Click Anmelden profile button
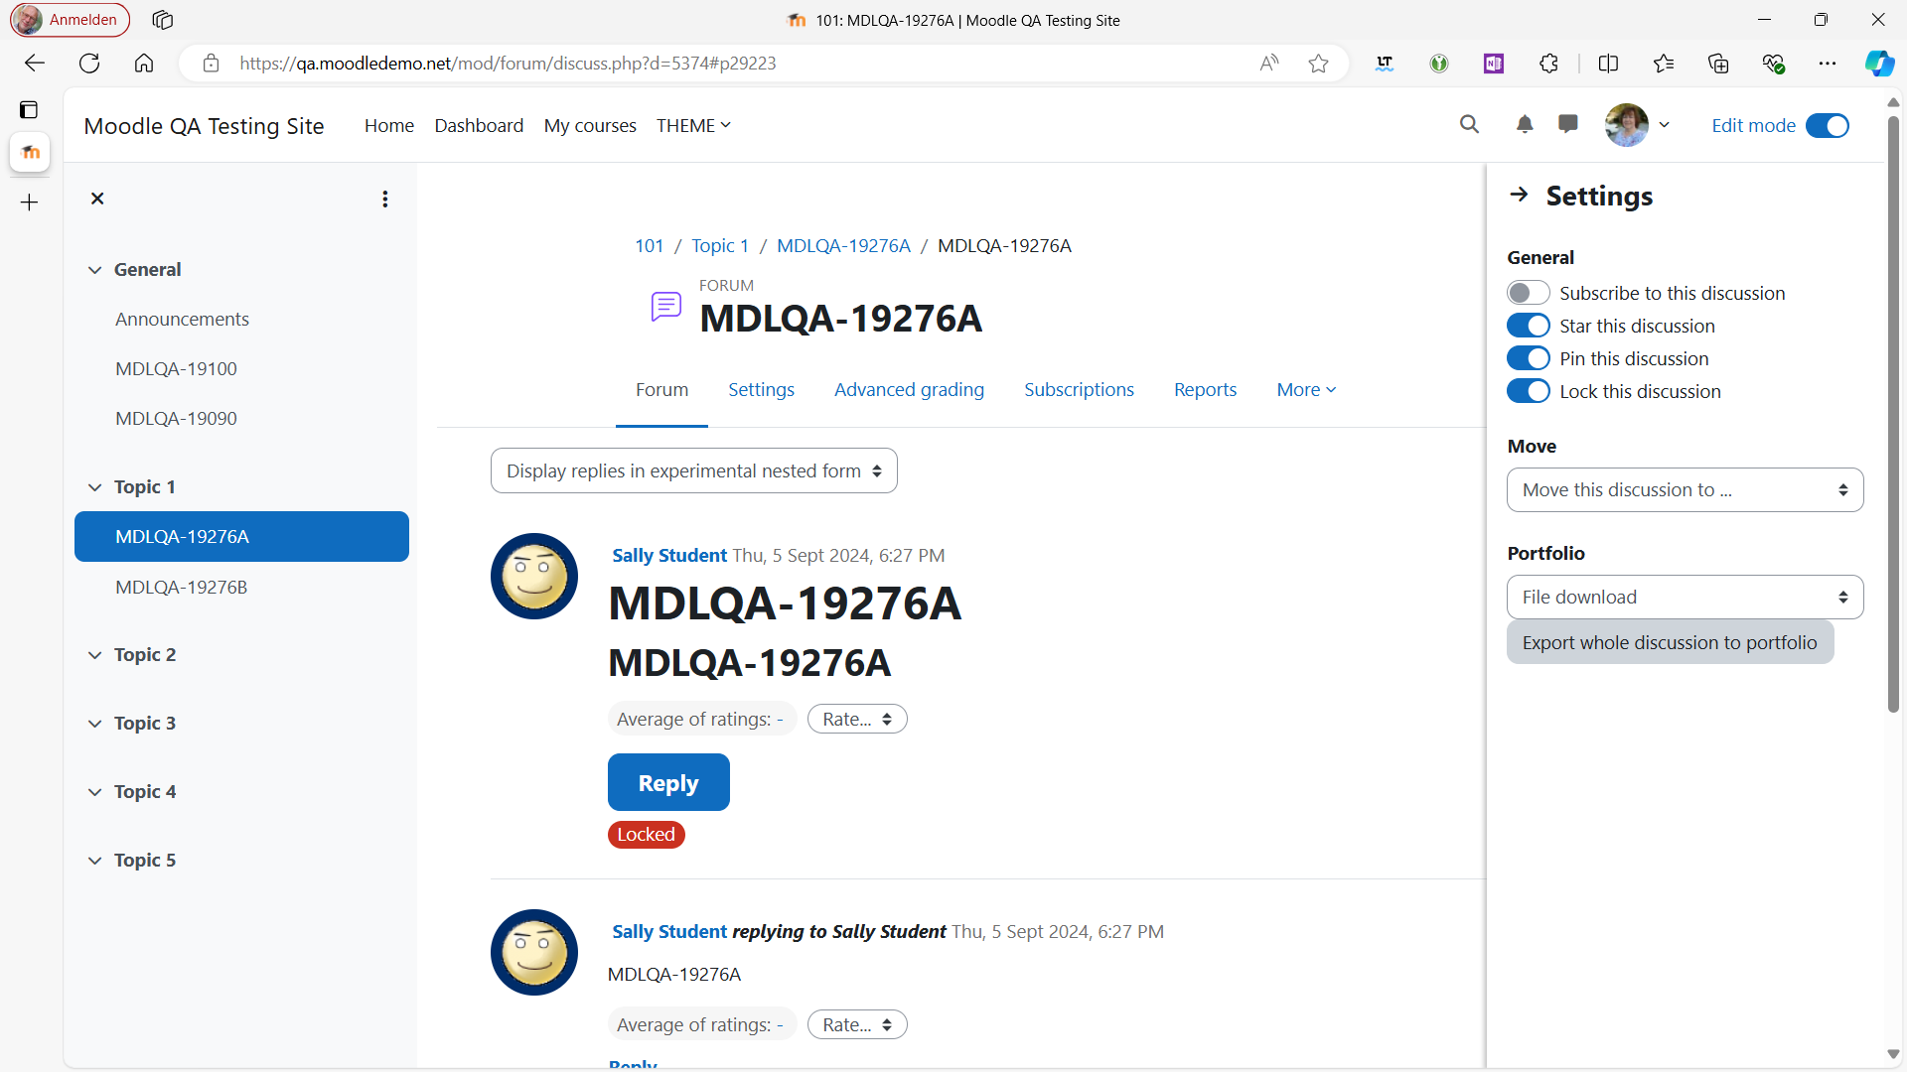 pyautogui.click(x=70, y=20)
